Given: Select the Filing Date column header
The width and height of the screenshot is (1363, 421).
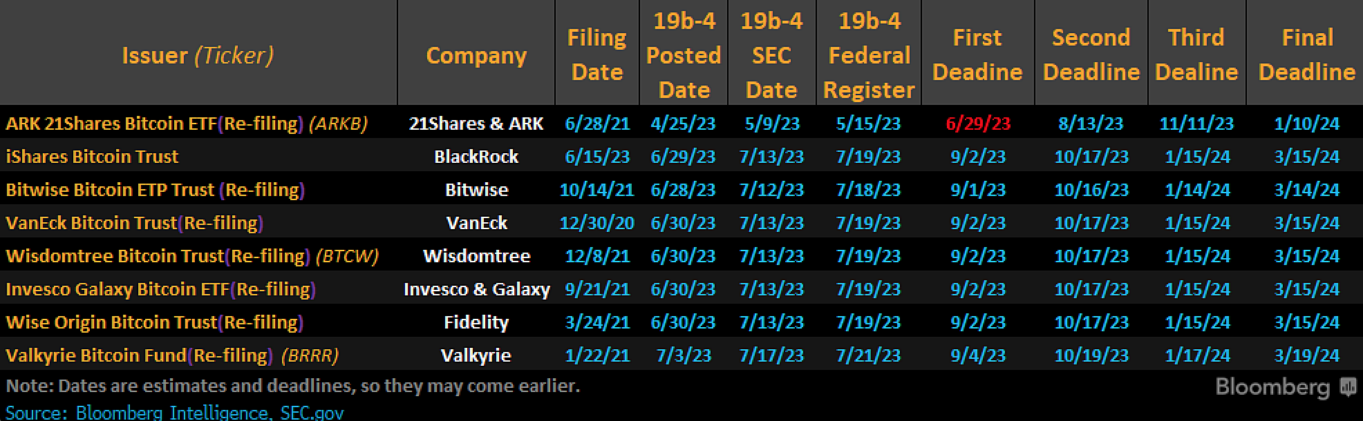Looking at the screenshot, I should 596,55.
